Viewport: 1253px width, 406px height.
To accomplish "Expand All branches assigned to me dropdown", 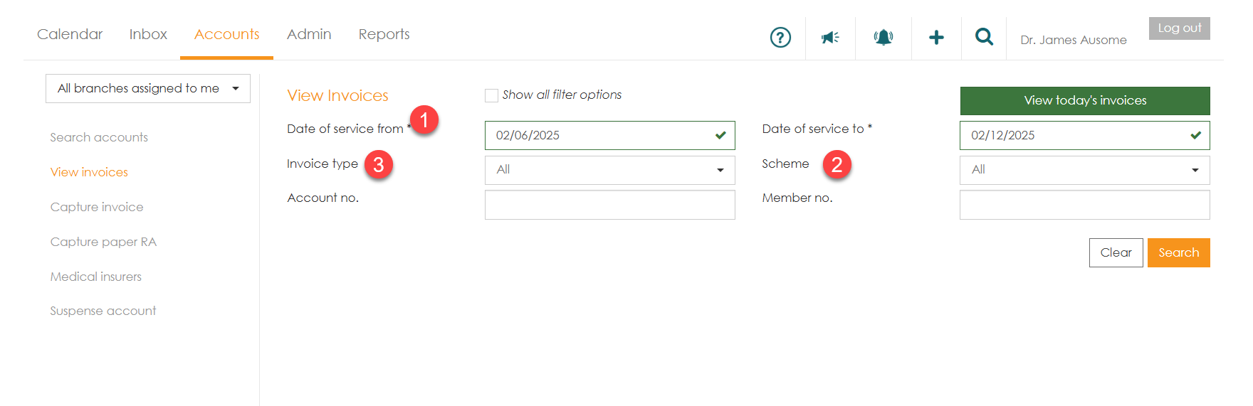I will pos(148,88).
